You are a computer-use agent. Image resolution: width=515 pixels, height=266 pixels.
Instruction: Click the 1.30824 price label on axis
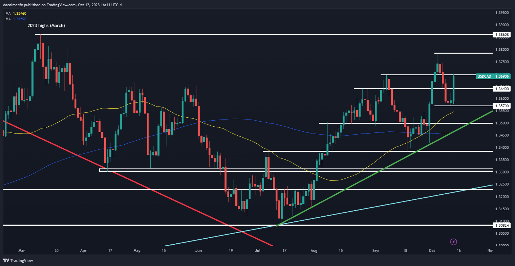pyautogui.click(x=502, y=225)
